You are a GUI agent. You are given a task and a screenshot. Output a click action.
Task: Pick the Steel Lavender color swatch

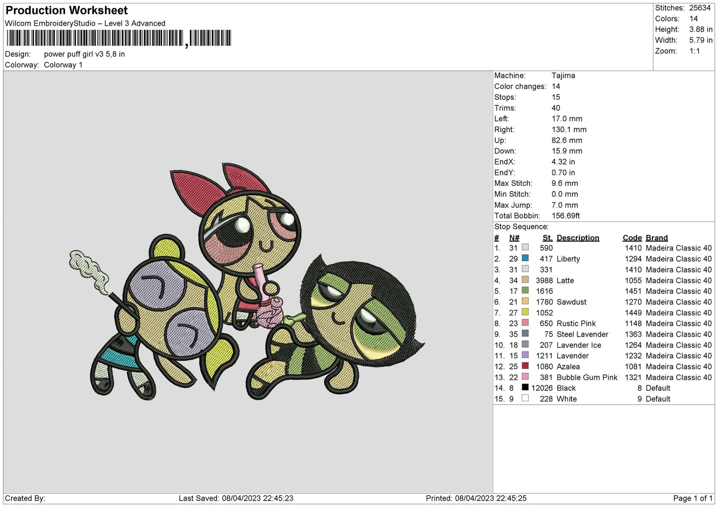point(525,334)
